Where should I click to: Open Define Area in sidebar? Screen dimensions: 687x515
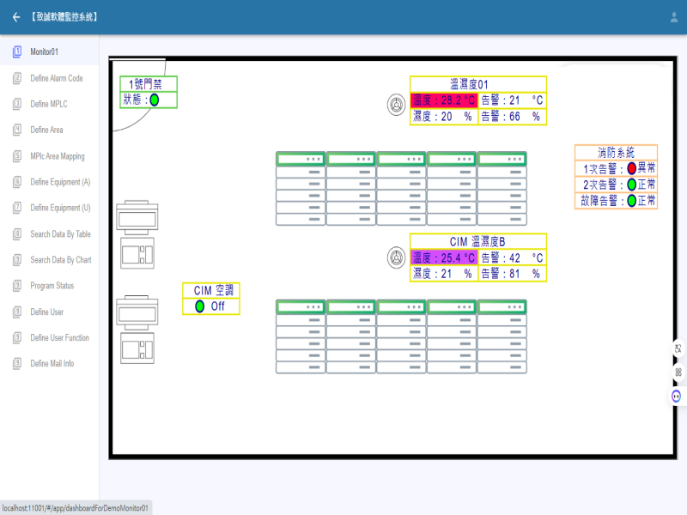coord(50,130)
